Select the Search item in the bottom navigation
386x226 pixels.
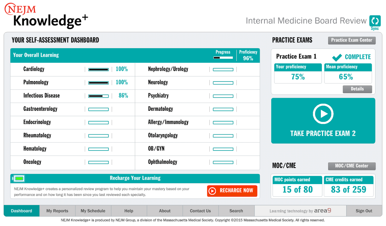(236, 211)
